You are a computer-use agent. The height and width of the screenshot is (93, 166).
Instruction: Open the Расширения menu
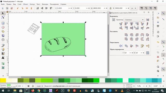point(54,4)
